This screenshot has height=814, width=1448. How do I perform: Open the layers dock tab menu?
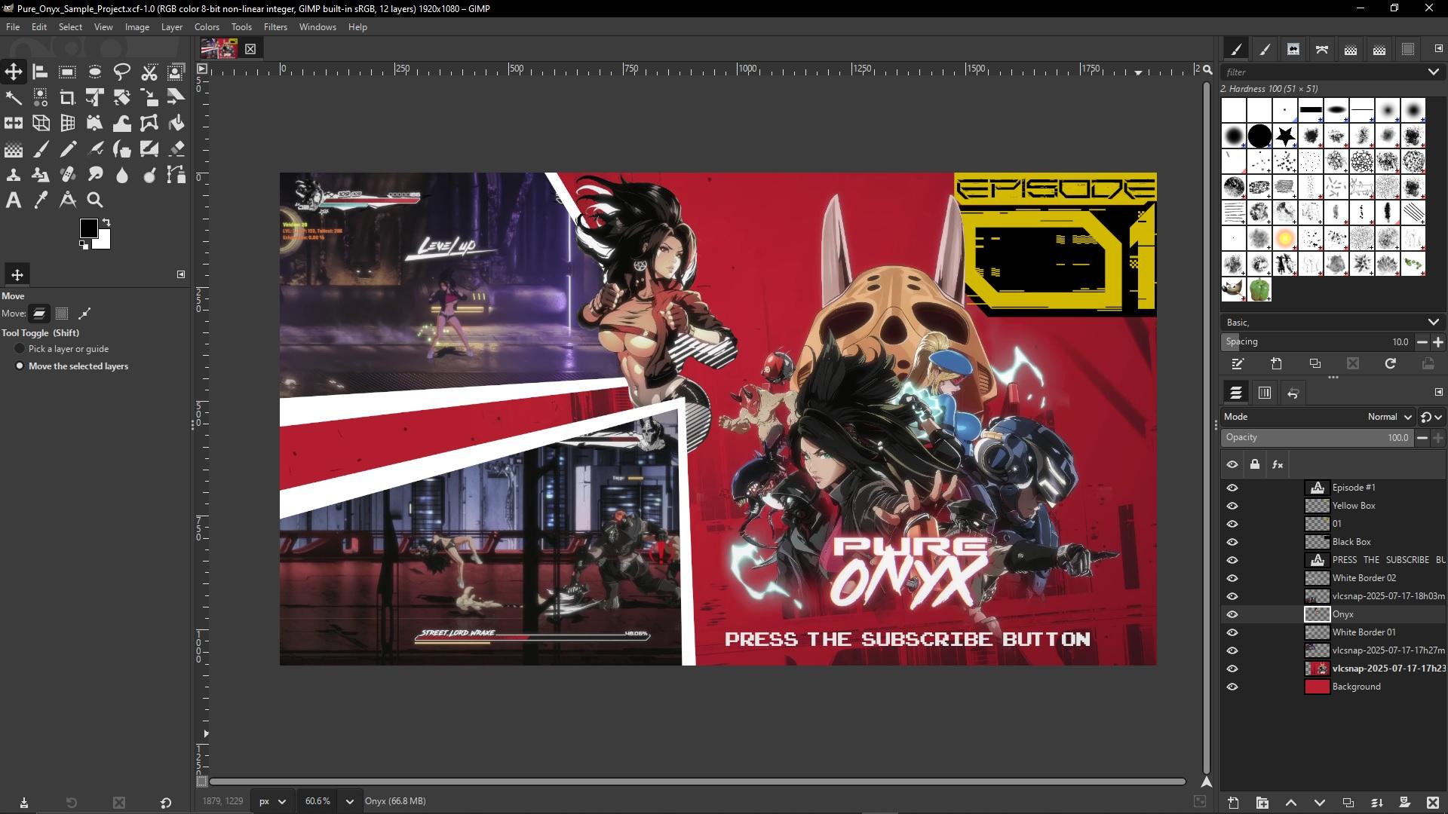tap(1438, 393)
